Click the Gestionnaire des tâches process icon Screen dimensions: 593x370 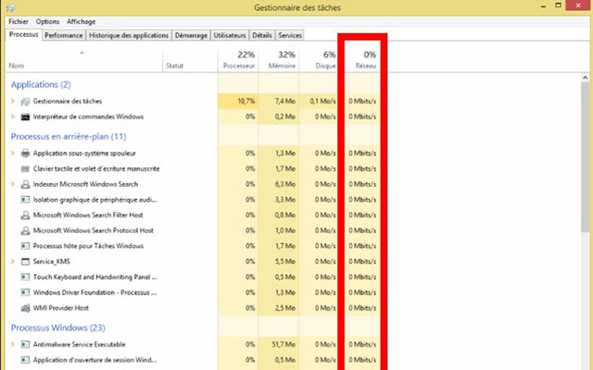click(25, 101)
